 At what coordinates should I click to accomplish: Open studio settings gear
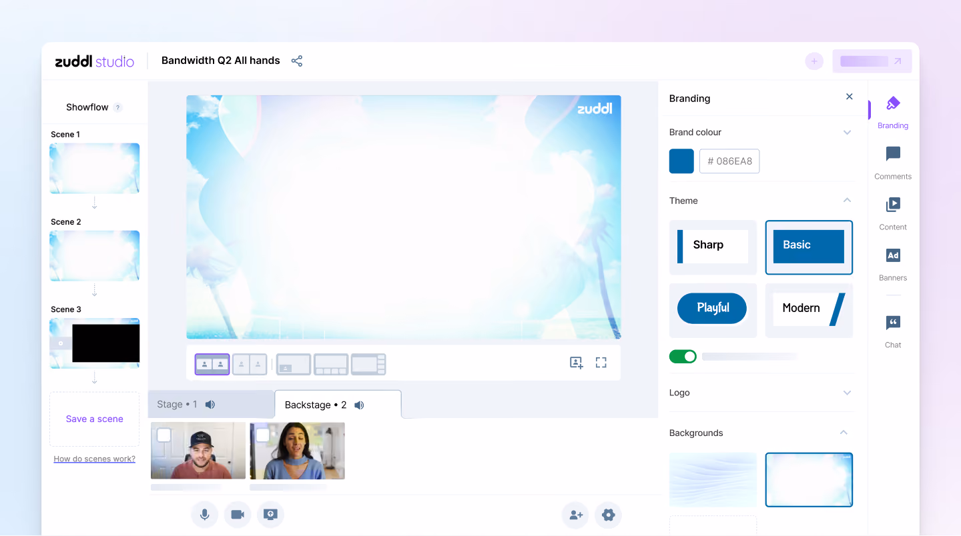coord(608,515)
